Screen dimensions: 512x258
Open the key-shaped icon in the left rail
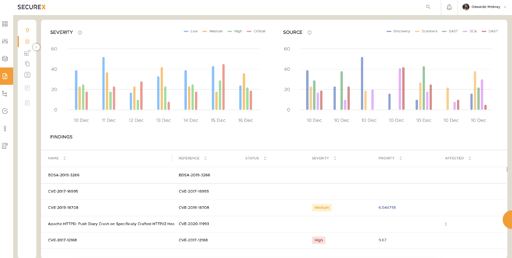(x=5, y=128)
